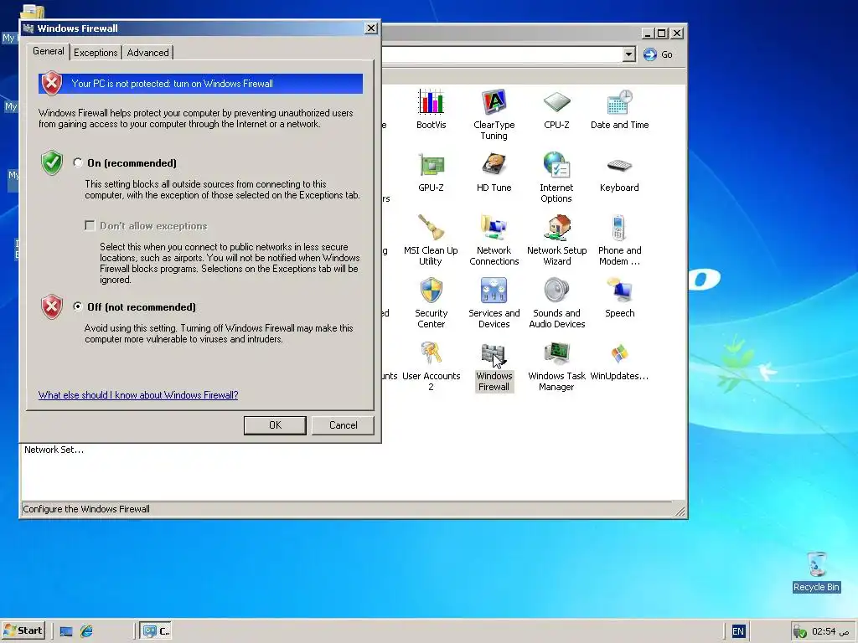Screen dimensions: 858x643
Task: Open Services and Devices icon
Action: pos(494,303)
